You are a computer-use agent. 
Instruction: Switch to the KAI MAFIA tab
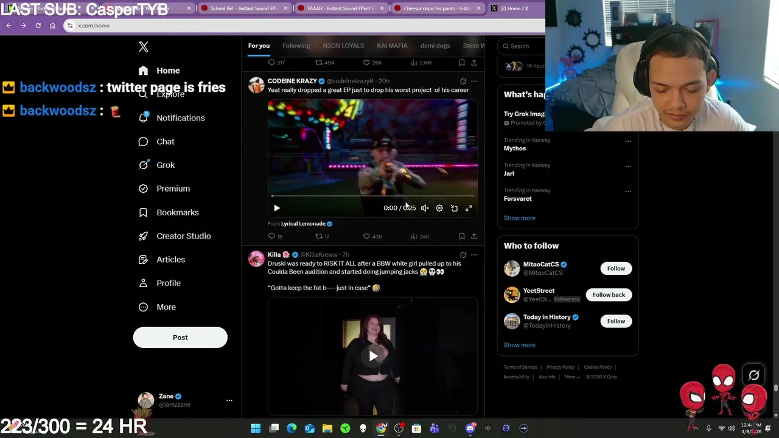(392, 46)
